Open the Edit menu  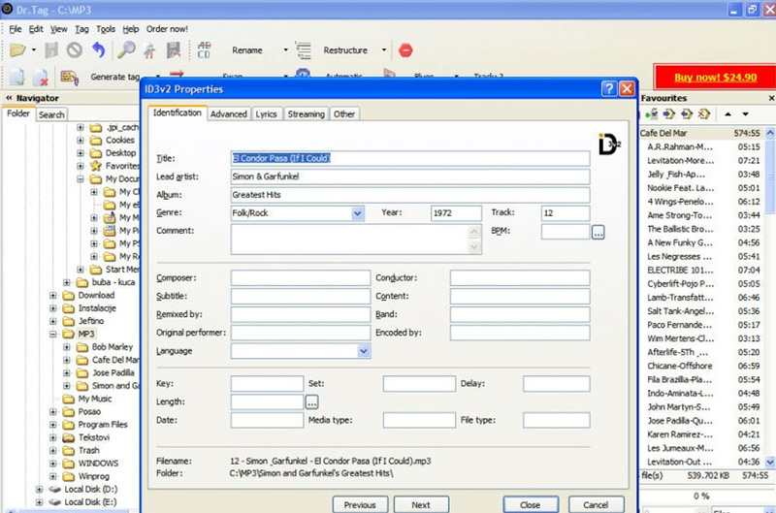coord(36,29)
